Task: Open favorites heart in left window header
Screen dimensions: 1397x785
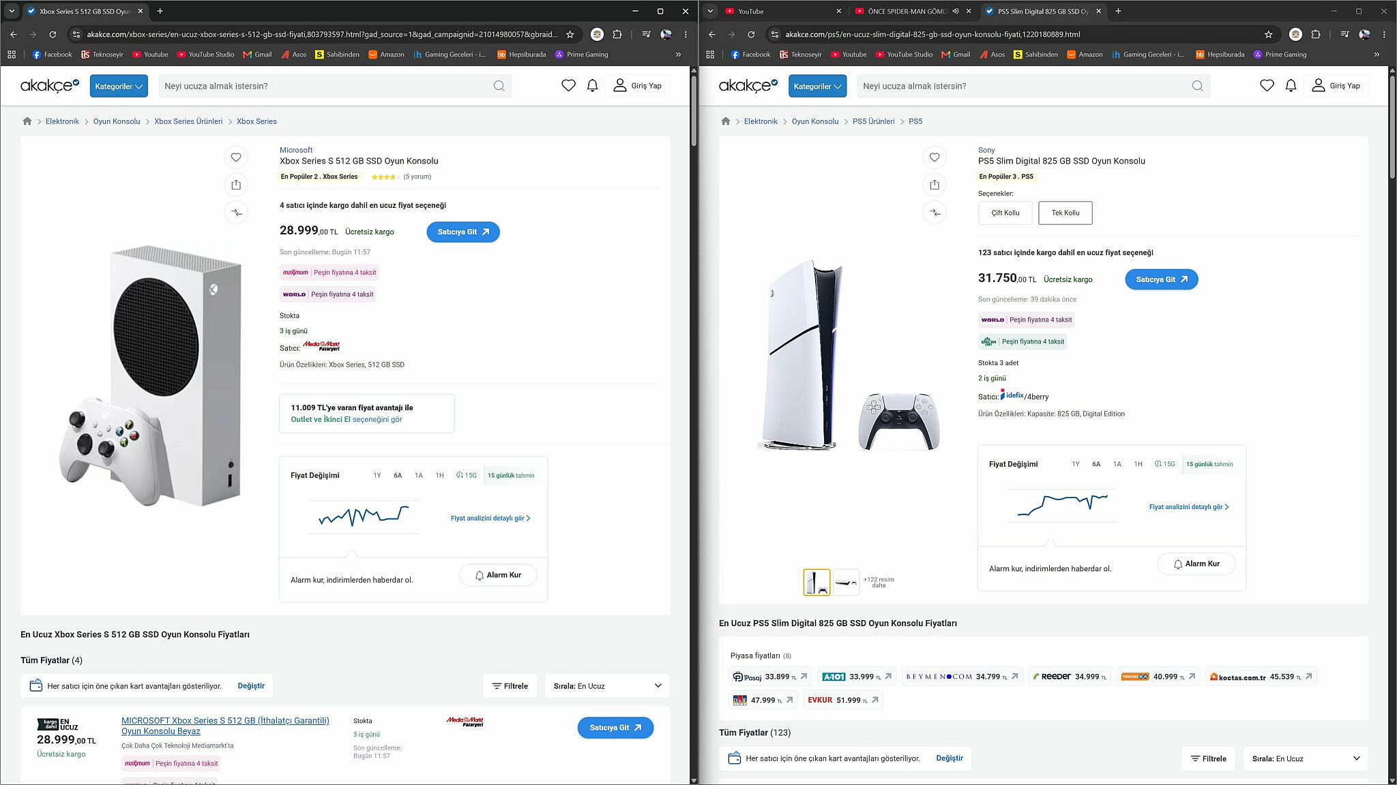Action: (x=568, y=86)
